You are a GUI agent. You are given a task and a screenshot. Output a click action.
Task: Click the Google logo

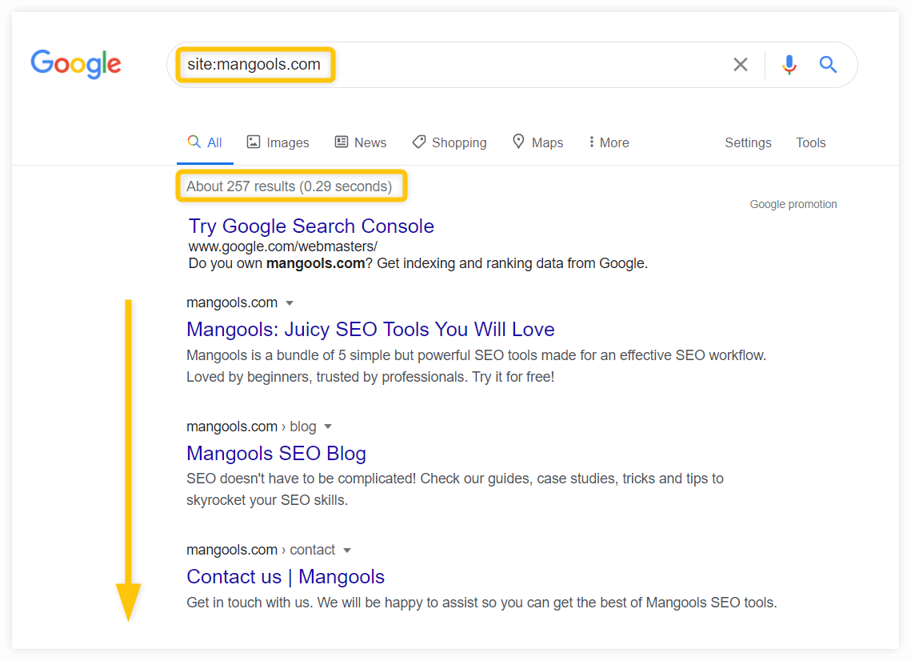[76, 63]
